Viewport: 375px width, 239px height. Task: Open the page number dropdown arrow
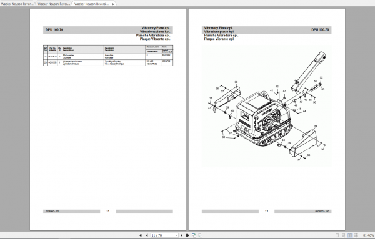[x=176, y=235]
